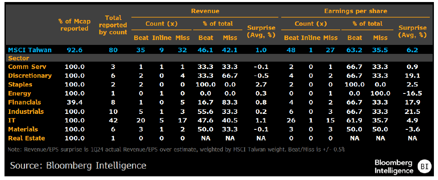
Task: Click the 47.6 revenue beat for IT
Action: click(206, 120)
